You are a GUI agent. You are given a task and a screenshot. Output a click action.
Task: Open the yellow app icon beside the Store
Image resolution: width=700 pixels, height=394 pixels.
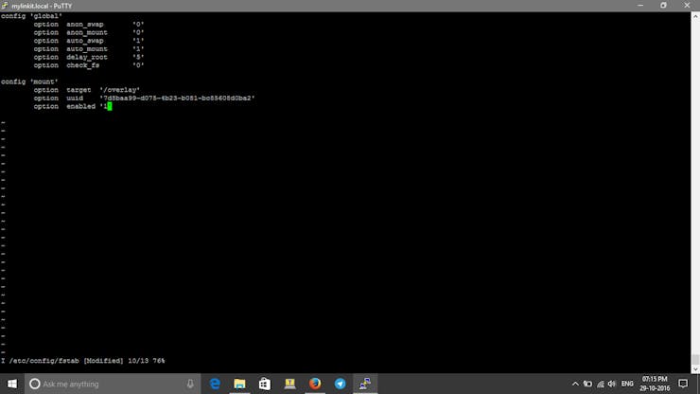289,384
